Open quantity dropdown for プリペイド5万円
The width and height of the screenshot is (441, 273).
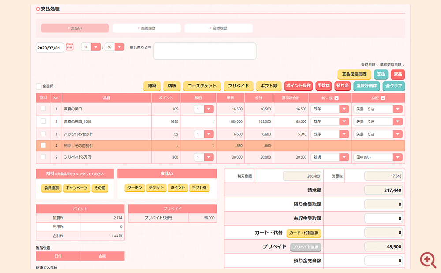click(209, 157)
